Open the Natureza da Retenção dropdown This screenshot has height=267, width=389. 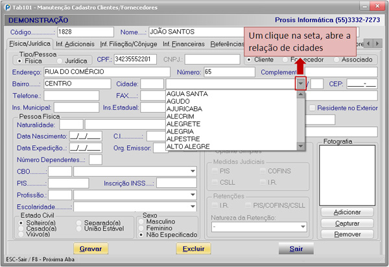tap(303, 227)
